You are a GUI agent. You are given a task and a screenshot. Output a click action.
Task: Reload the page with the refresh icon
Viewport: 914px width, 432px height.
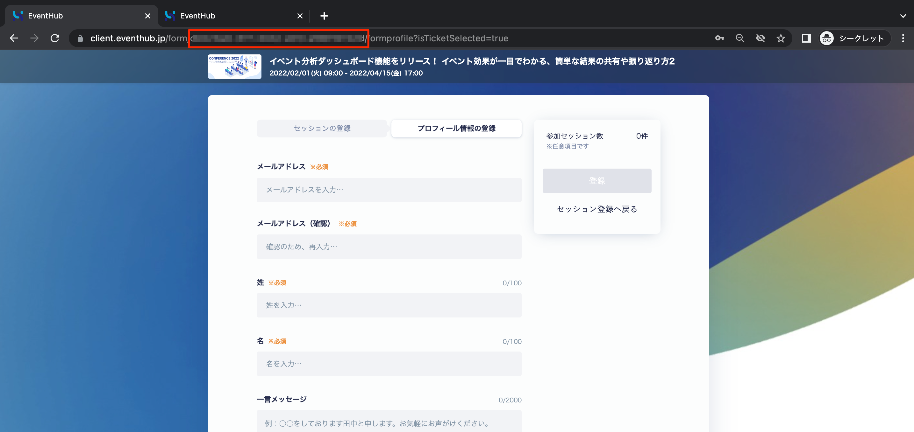[55, 38]
